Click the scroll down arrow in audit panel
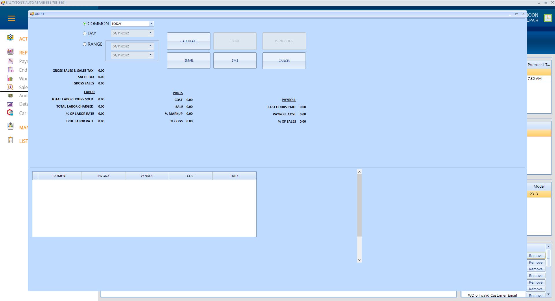 pyautogui.click(x=359, y=260)
